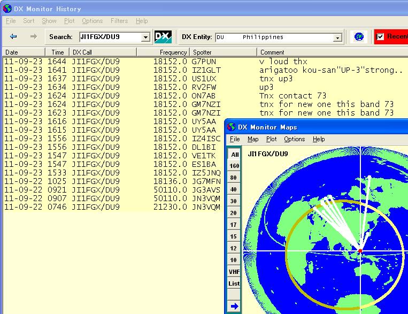Open the Map menu in DX Monitor Maps
This screenshot has height=314, width=408.
point(253,139)
